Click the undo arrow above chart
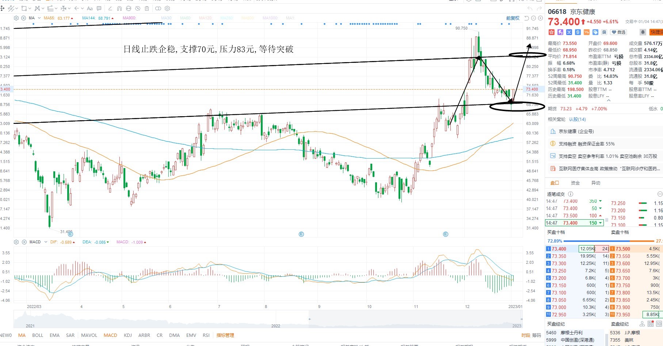The image size is (663, 346). tap(530, 8)
